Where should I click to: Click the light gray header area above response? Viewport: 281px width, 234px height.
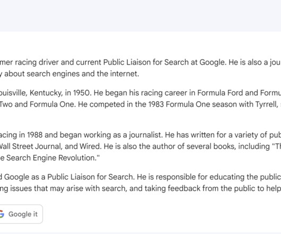click(140, 16)
